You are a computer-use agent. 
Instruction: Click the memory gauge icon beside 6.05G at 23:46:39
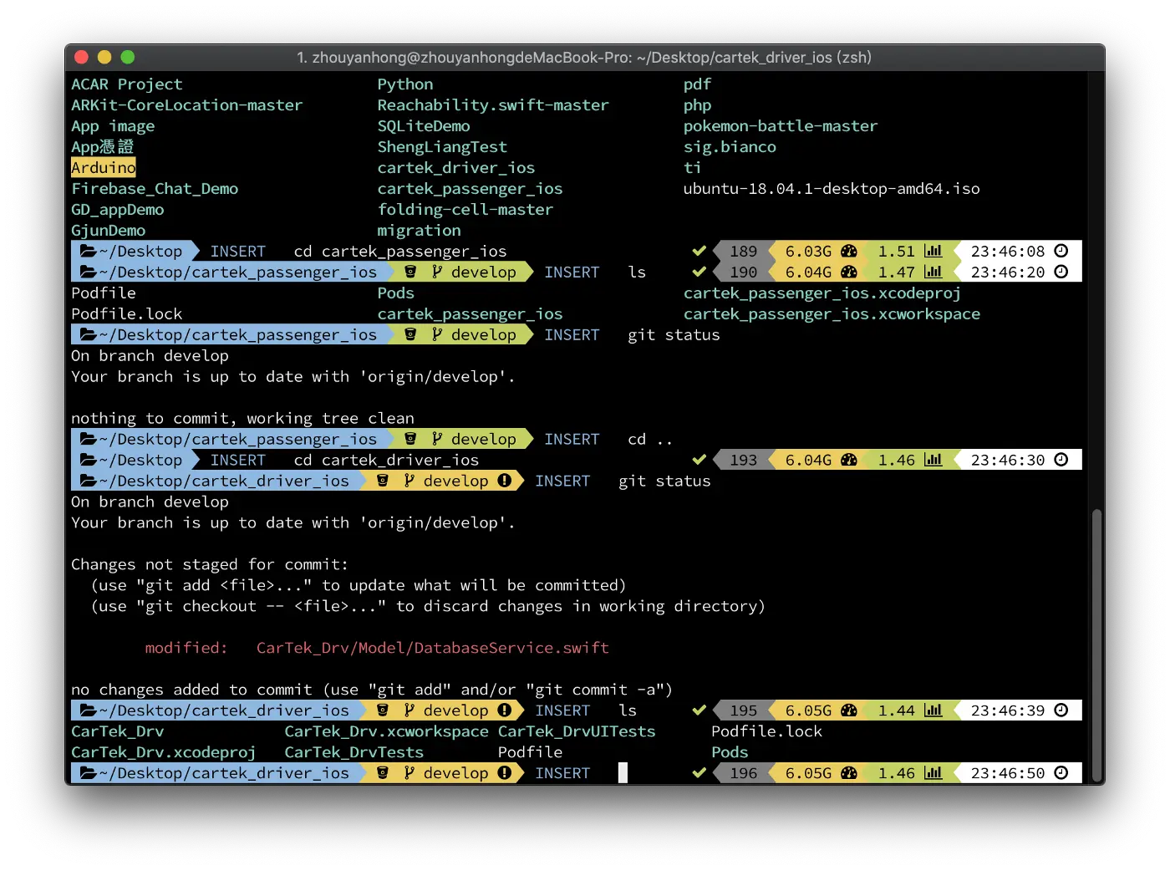pos(849,710)
